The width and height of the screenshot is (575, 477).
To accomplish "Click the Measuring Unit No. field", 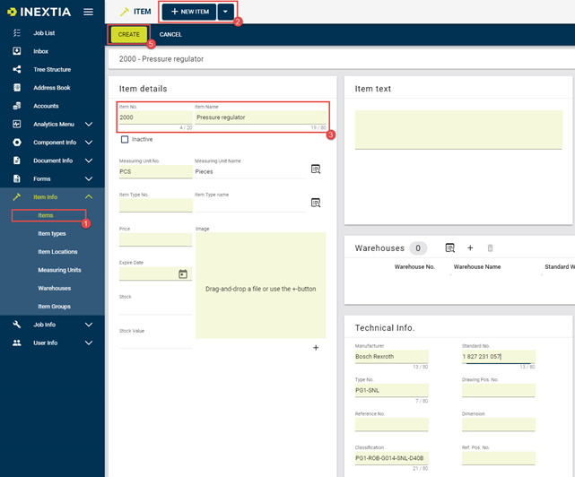I will [155, 171].
